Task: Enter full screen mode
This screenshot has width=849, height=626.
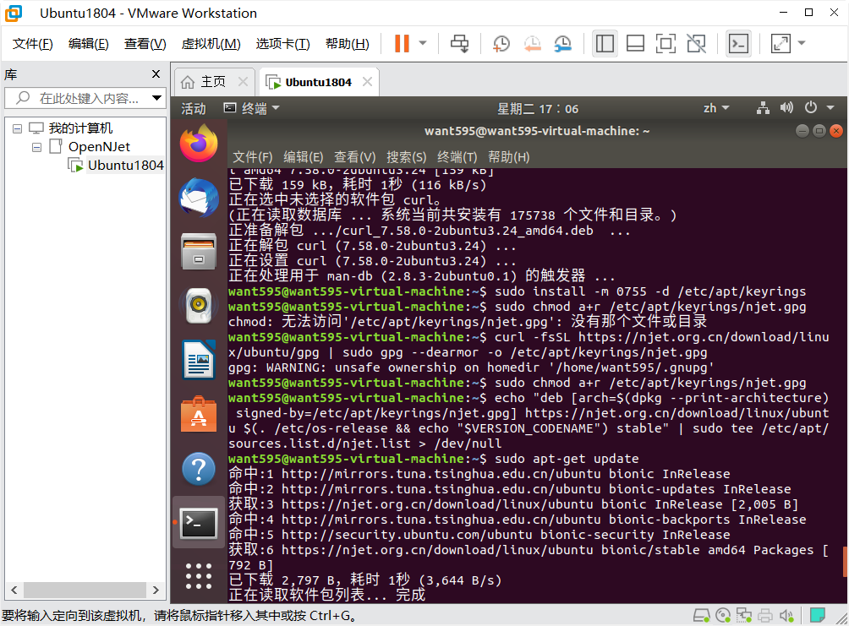Action: click(666, 43)
